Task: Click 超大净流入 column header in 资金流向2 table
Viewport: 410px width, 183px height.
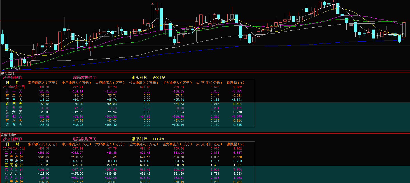Action: click(x=144, y=144)
